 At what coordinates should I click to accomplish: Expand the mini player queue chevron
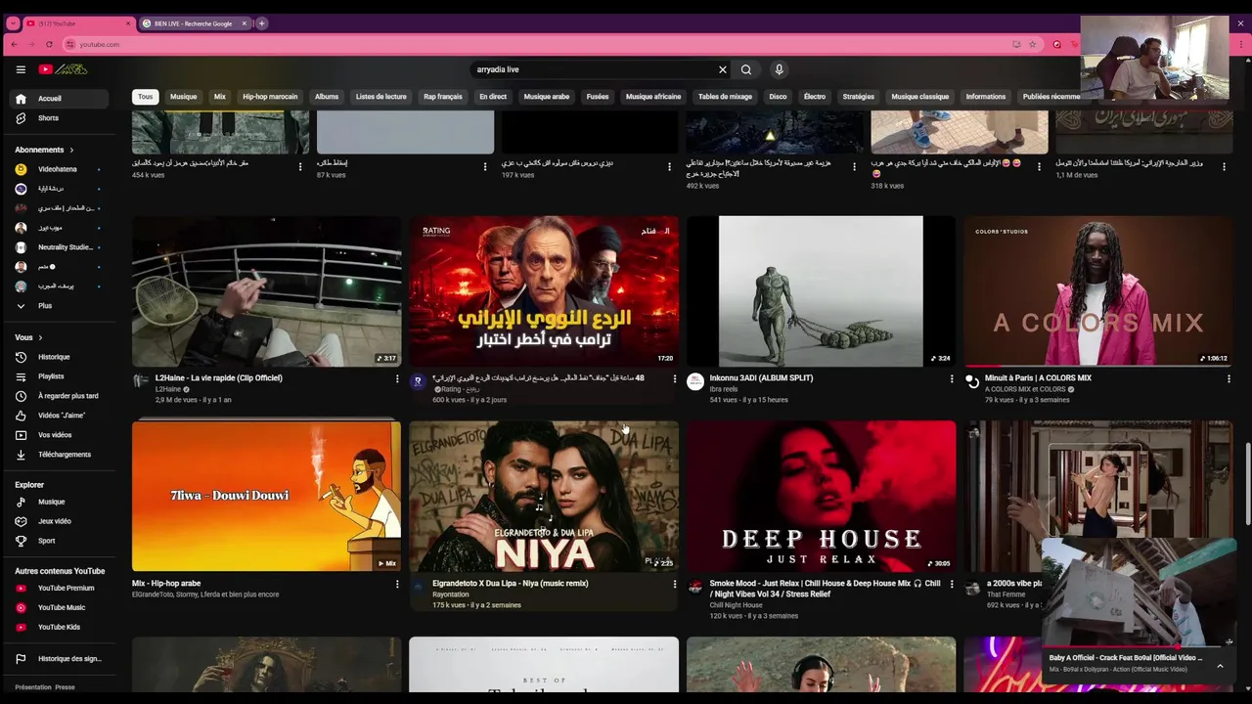(1220, 666)
